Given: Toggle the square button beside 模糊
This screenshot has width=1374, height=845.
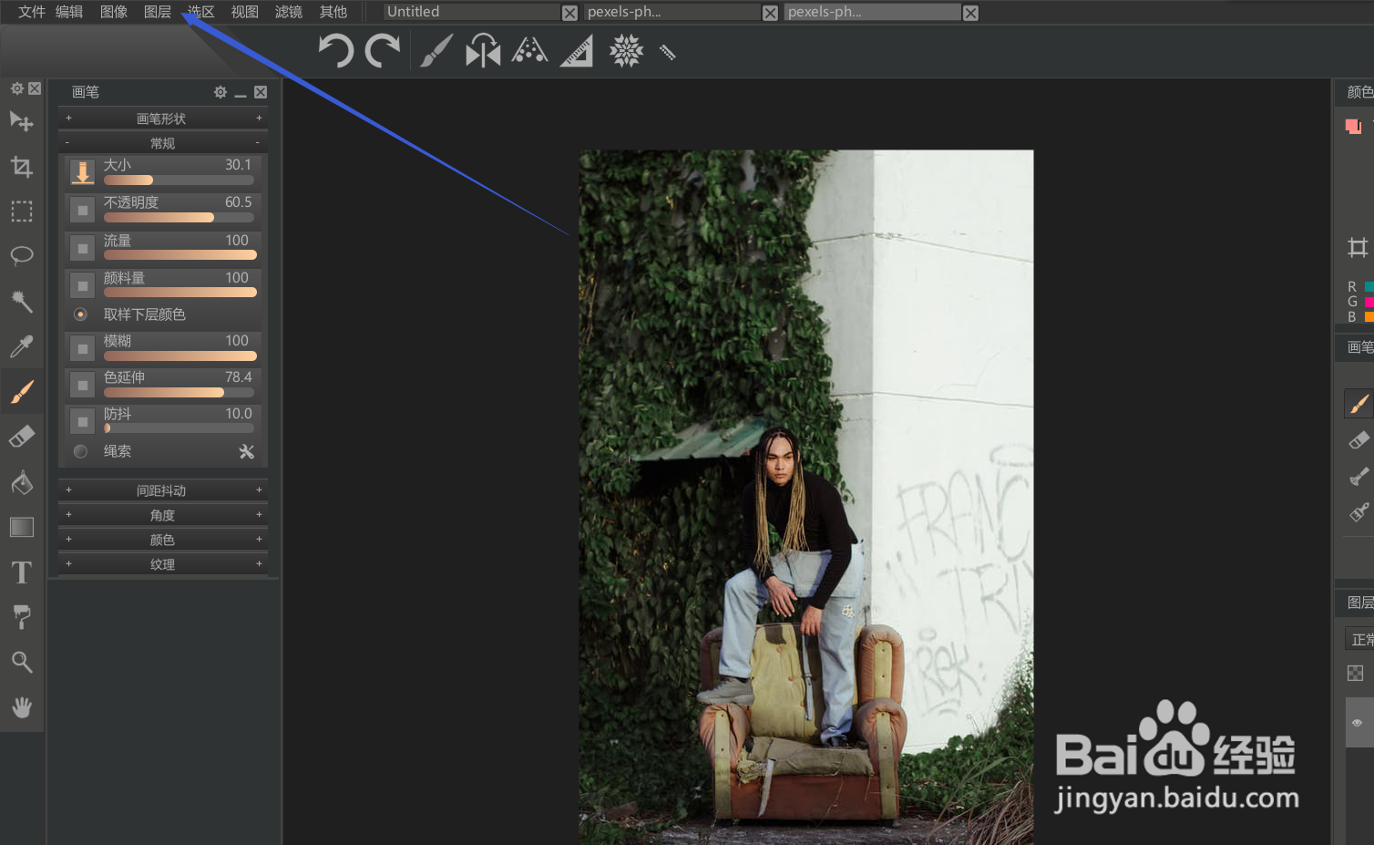Looking at the screenshot, I should pyautogui.click(x=82, y=348).
